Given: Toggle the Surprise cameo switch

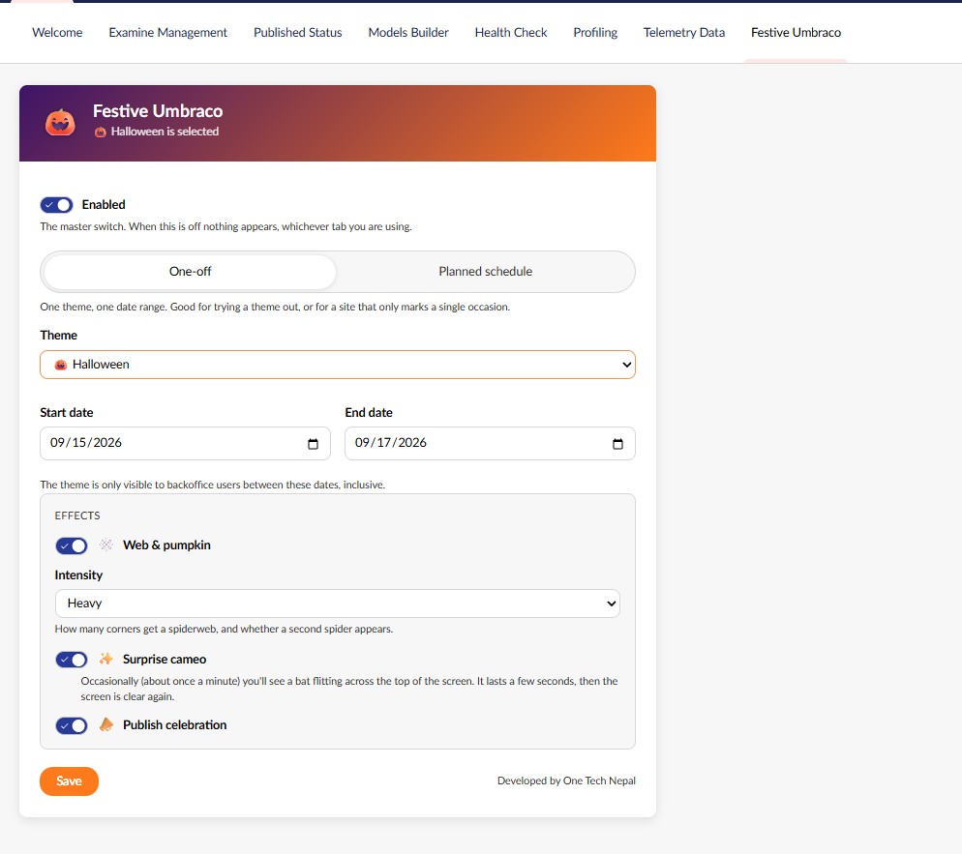Looking at the screenshot, I should [72, 660].
